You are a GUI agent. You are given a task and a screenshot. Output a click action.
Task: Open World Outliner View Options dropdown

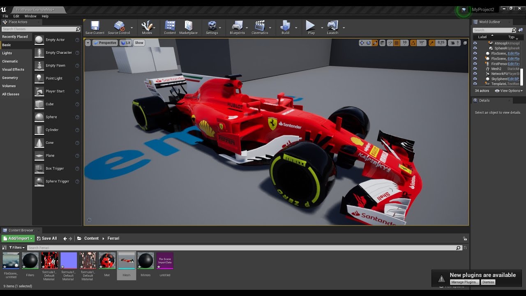[509, 91]
